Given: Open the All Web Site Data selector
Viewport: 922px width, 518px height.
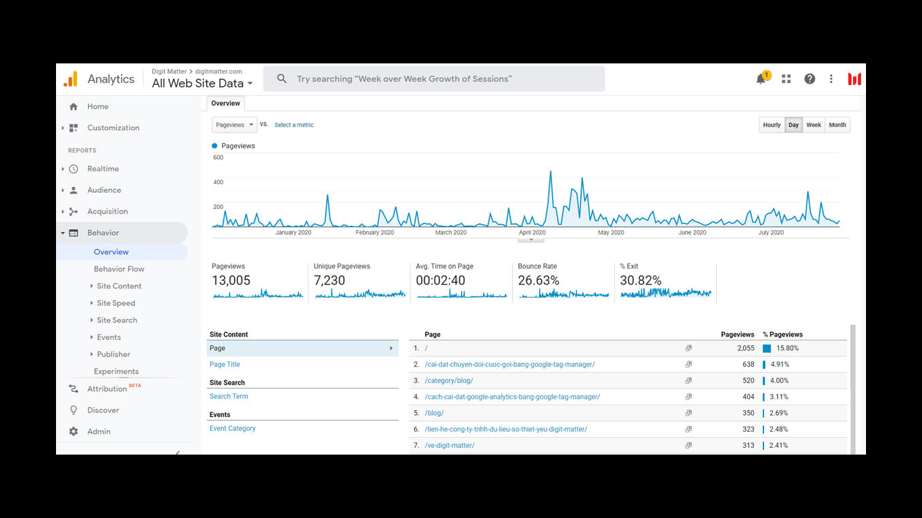Looking at the screenshot, I should click(x=202, y=84).
